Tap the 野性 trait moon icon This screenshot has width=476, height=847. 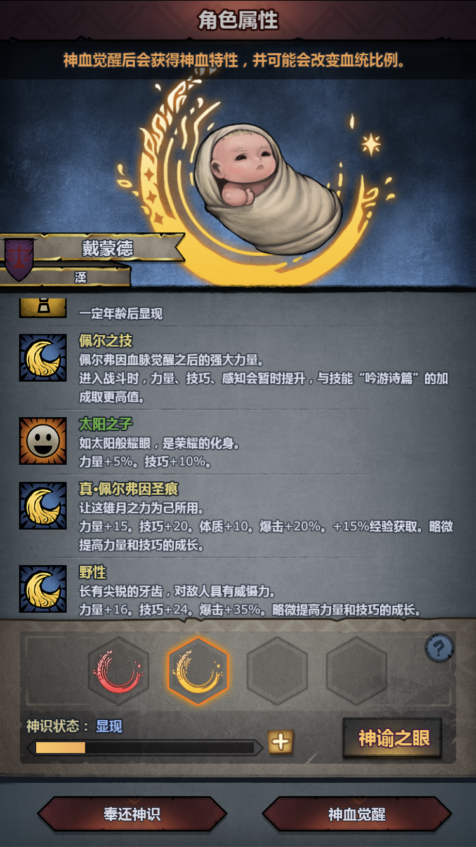click(43, 589)
